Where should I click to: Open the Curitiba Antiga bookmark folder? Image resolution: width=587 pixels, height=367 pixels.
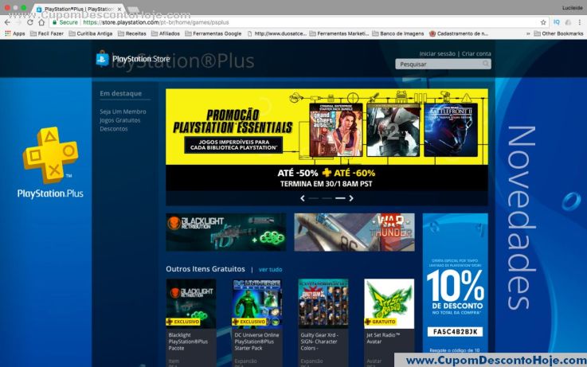[x=91, y=33]
